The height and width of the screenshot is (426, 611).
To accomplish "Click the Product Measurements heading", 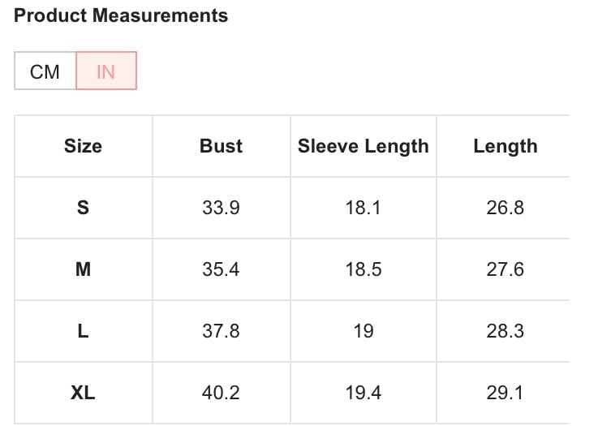I will click(121, 15).
